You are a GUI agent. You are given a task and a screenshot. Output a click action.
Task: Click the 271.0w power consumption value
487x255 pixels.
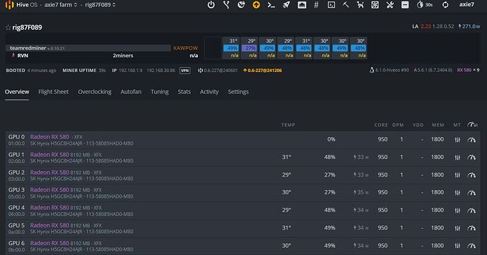[x=469, y=26]
